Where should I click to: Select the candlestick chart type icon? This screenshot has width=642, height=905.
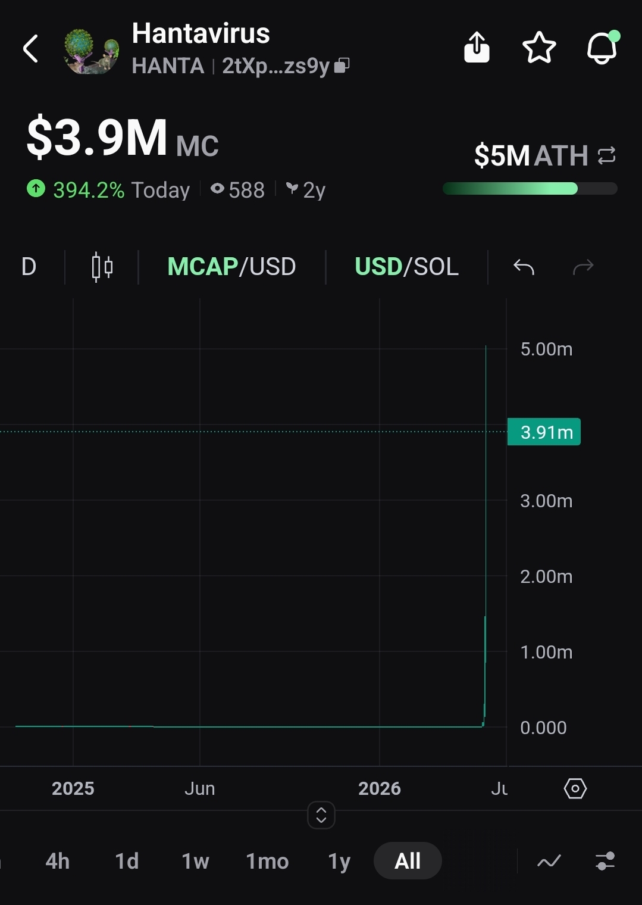pos(102,267)
